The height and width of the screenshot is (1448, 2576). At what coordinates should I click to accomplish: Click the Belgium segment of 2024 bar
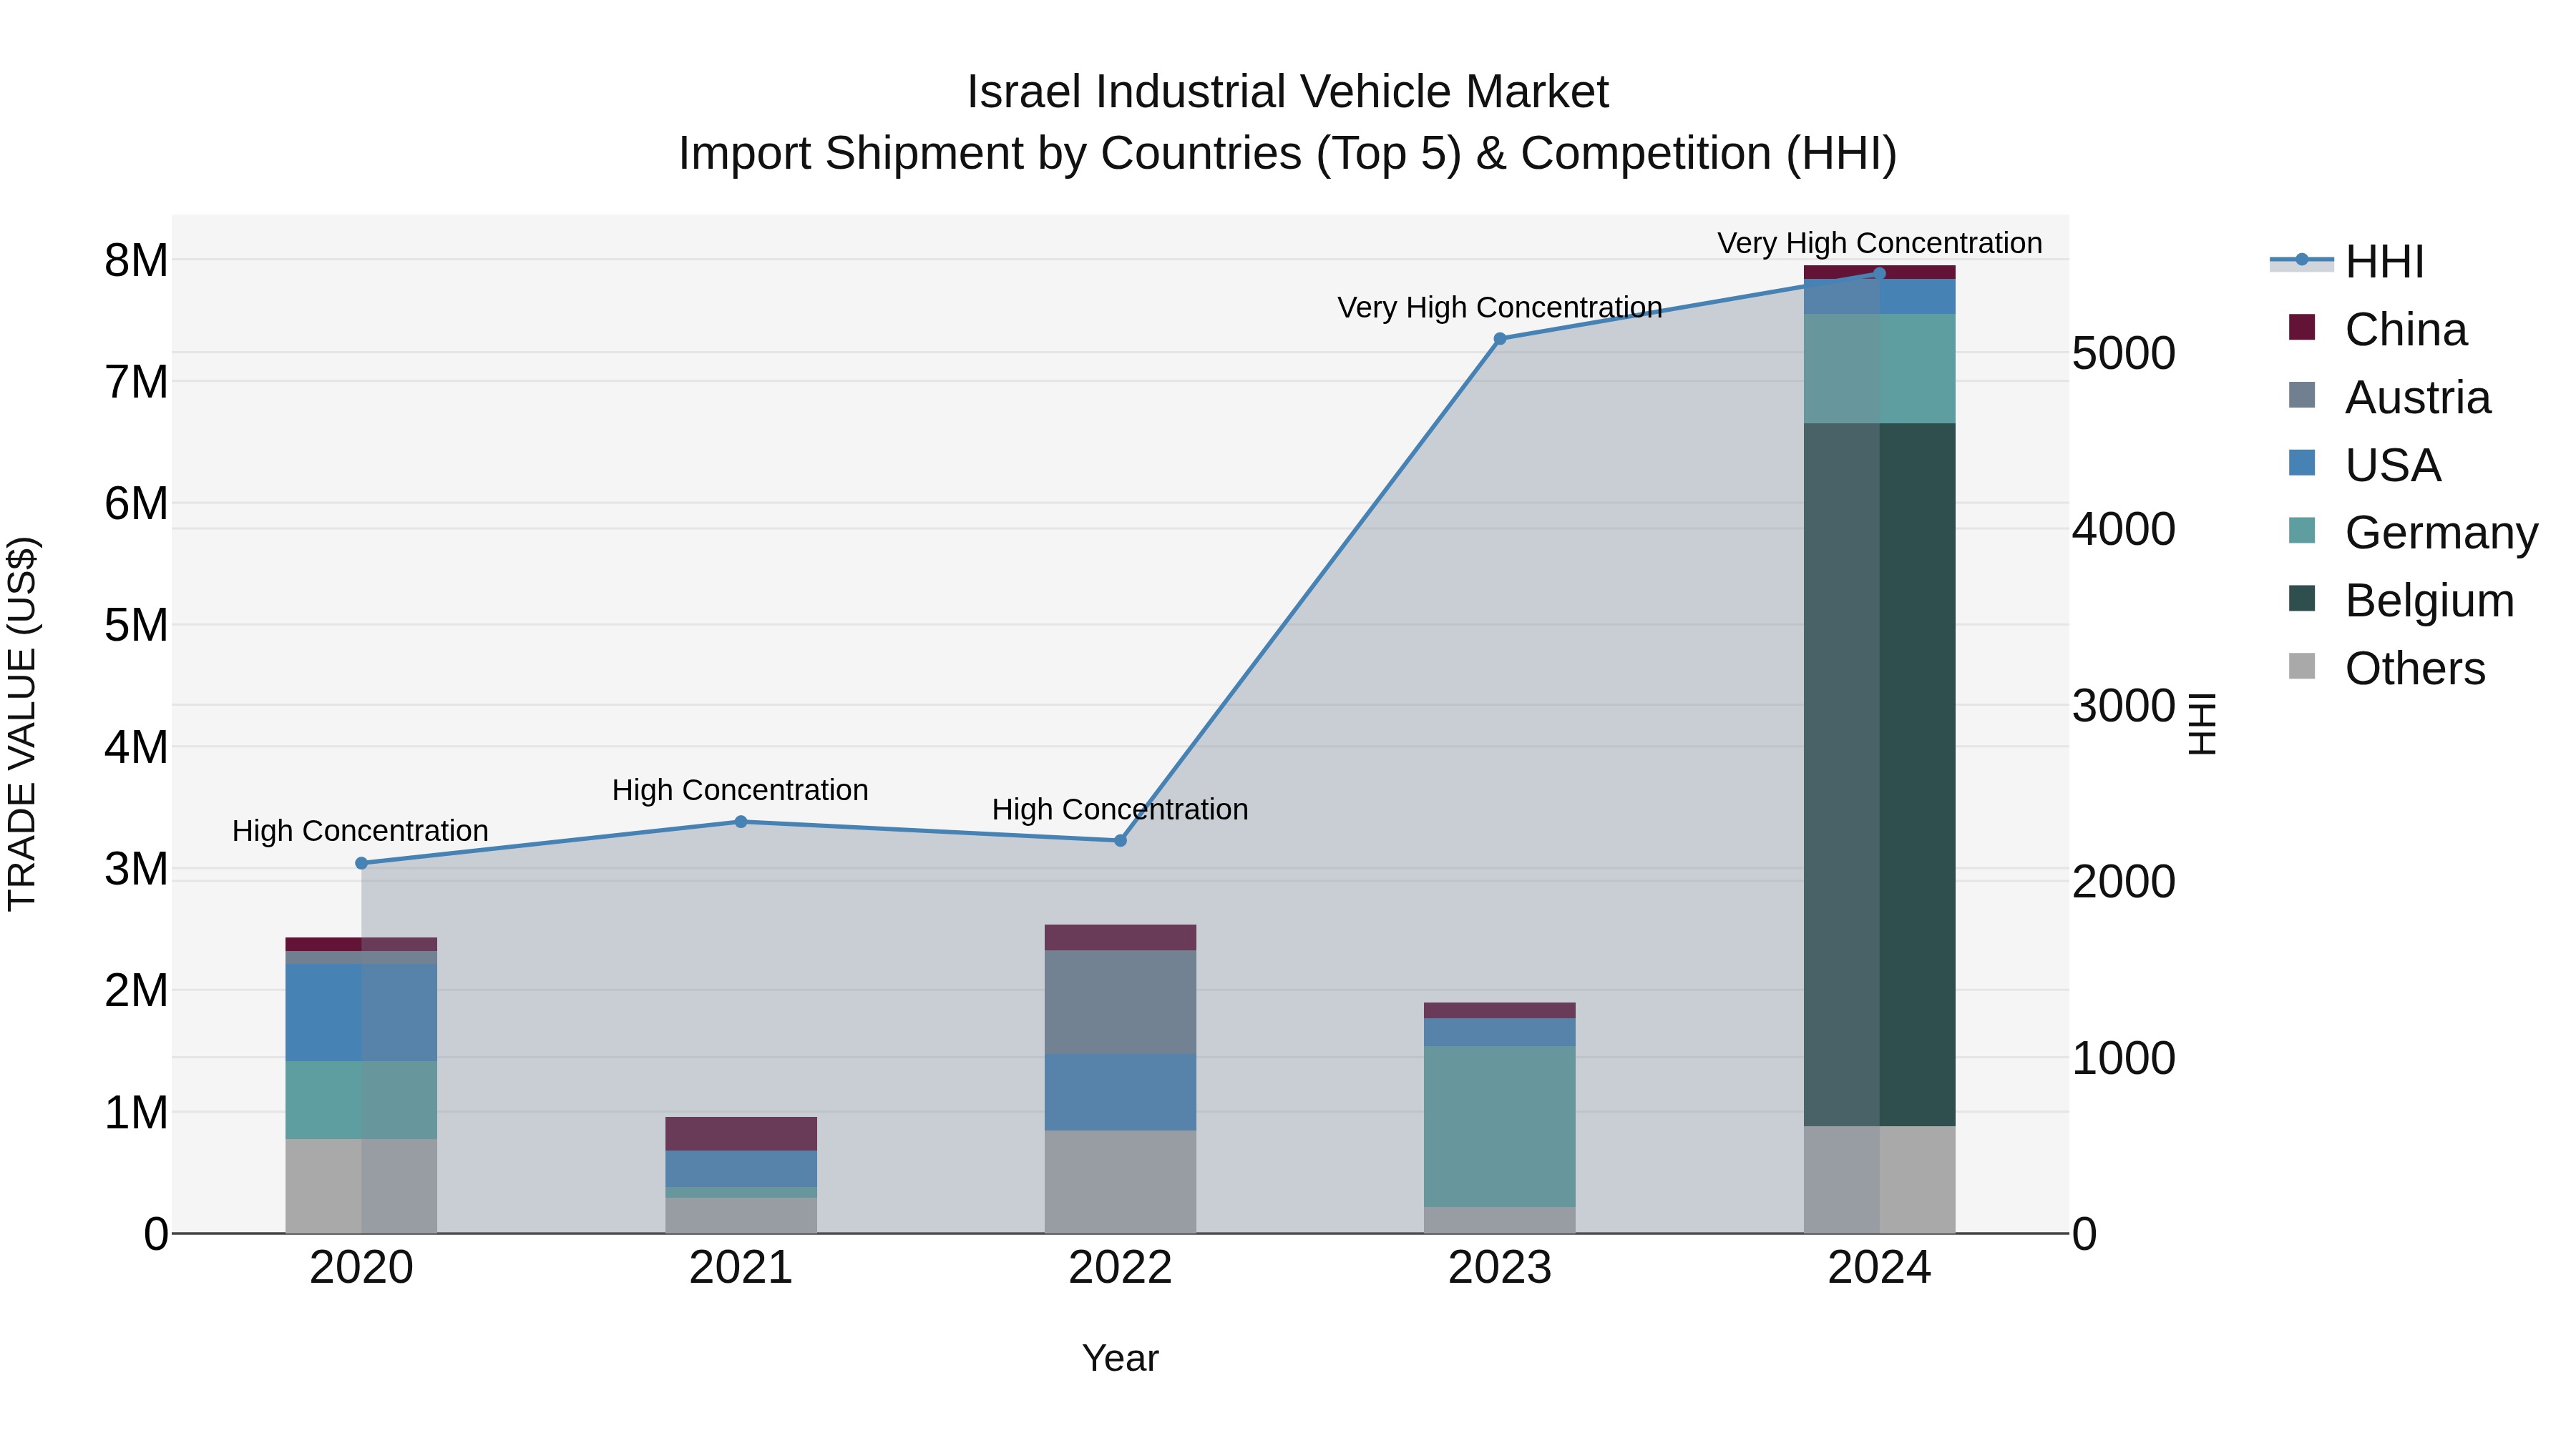pyautogui.click(x=1879, y=774)
